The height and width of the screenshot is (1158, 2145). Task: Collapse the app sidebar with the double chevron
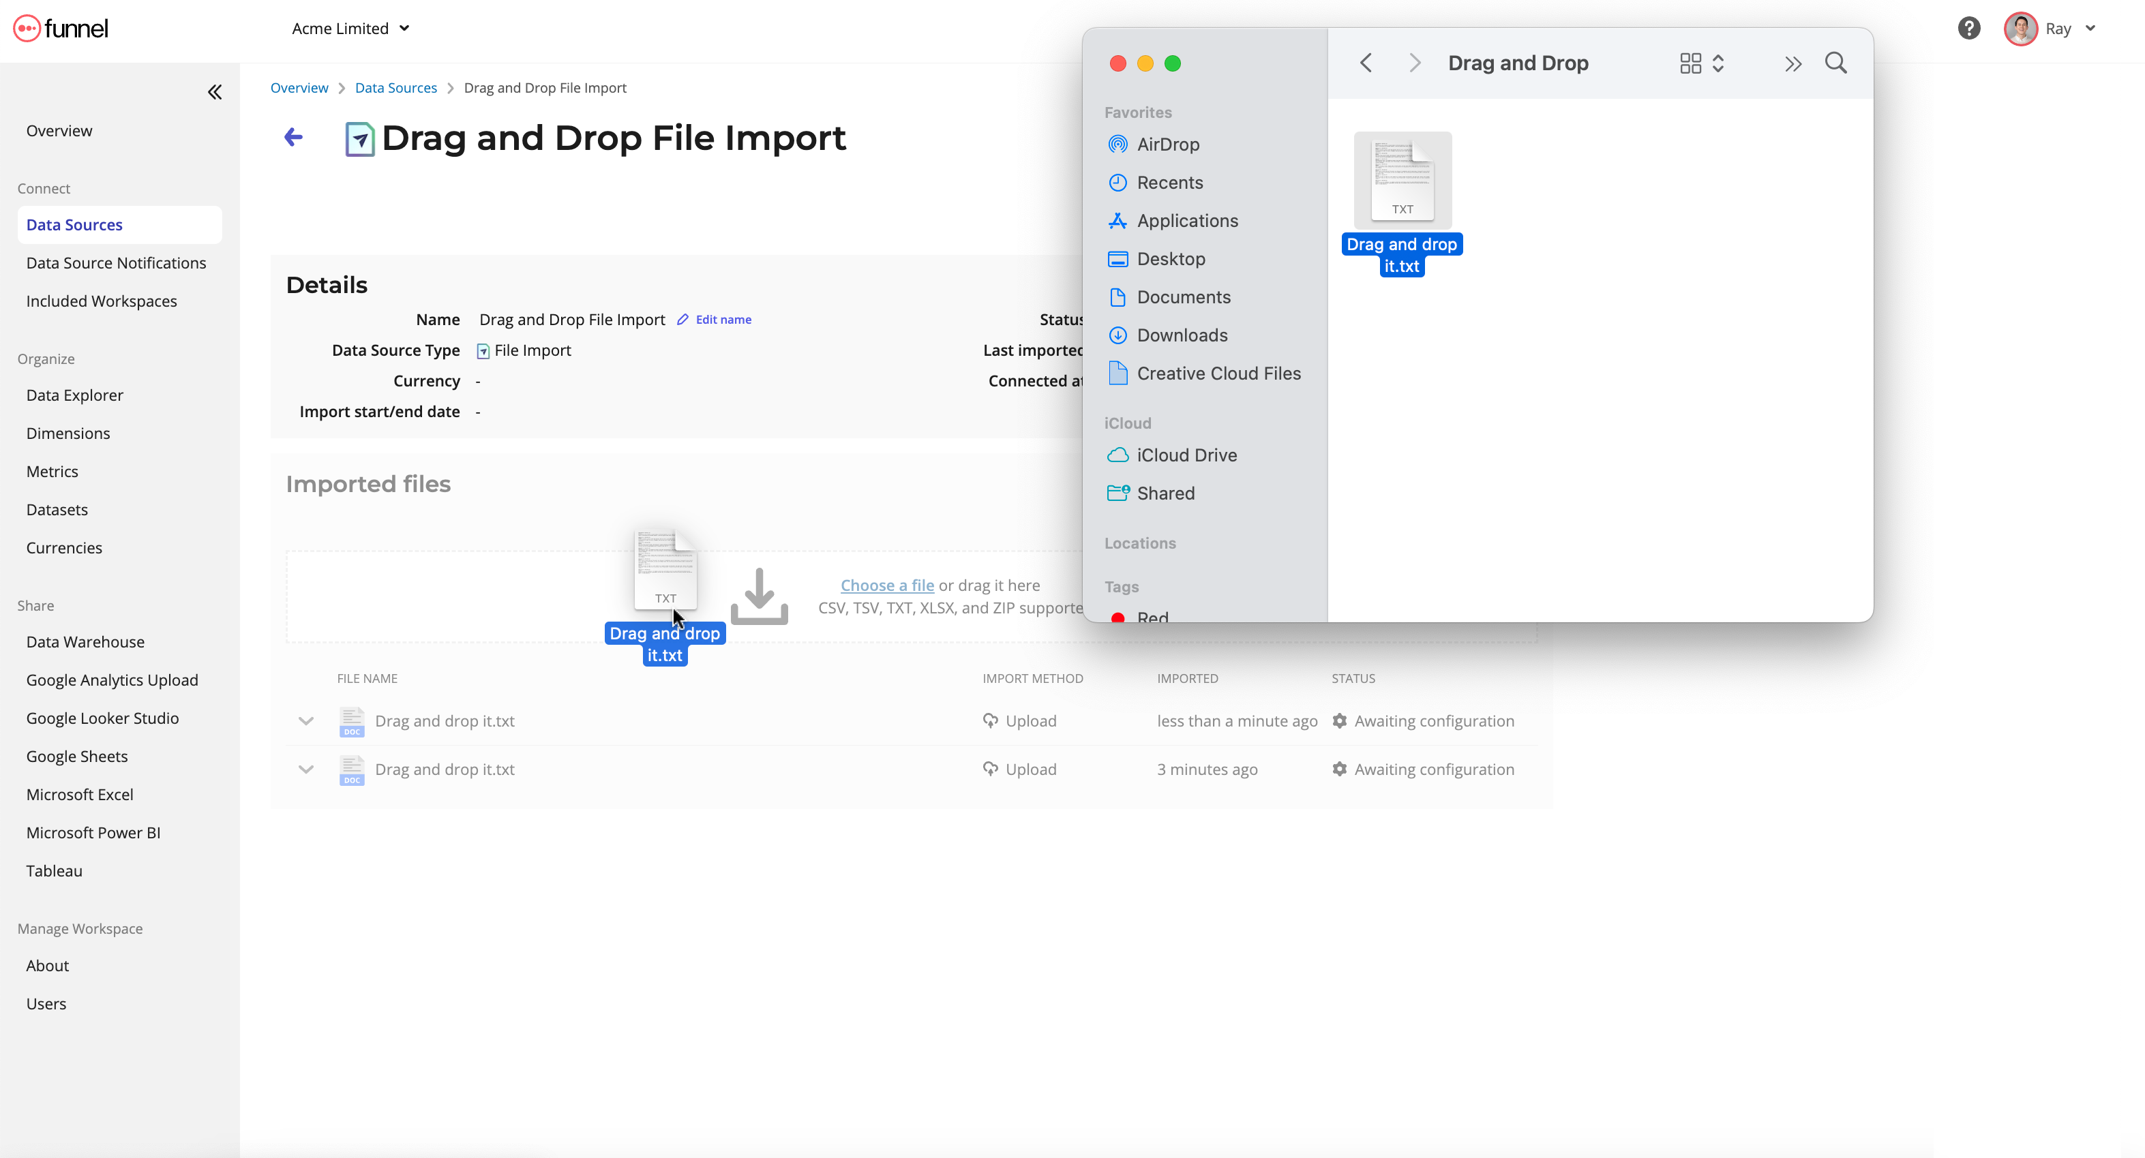pyautogui.click(x=214, y=91)
